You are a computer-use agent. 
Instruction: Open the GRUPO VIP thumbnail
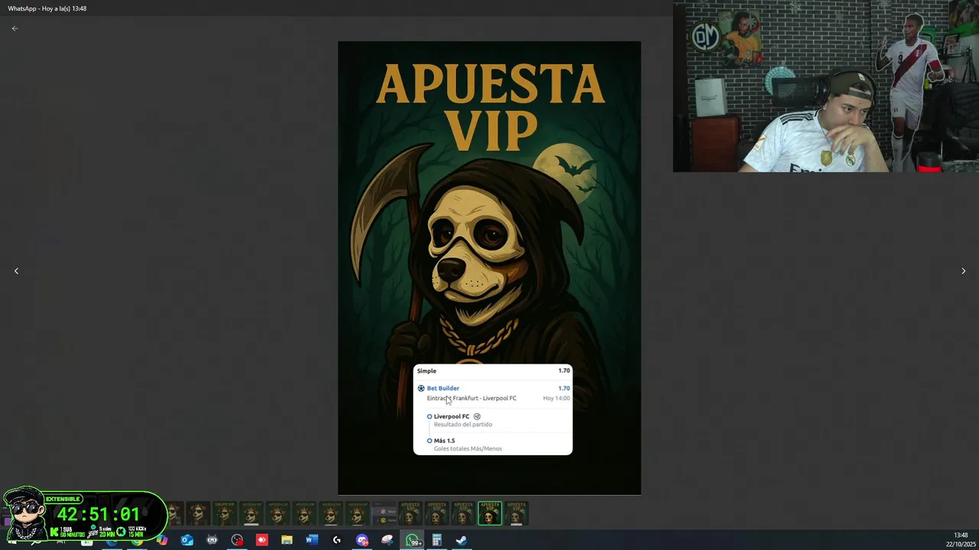(x=225, y=513)
